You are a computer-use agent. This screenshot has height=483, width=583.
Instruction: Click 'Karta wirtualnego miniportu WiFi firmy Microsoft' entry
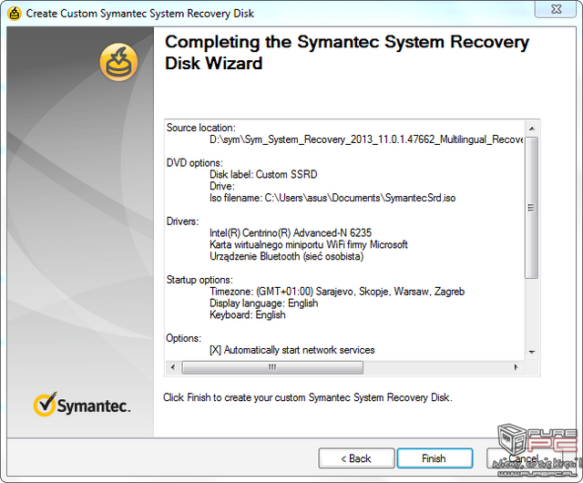click(309, 244)
